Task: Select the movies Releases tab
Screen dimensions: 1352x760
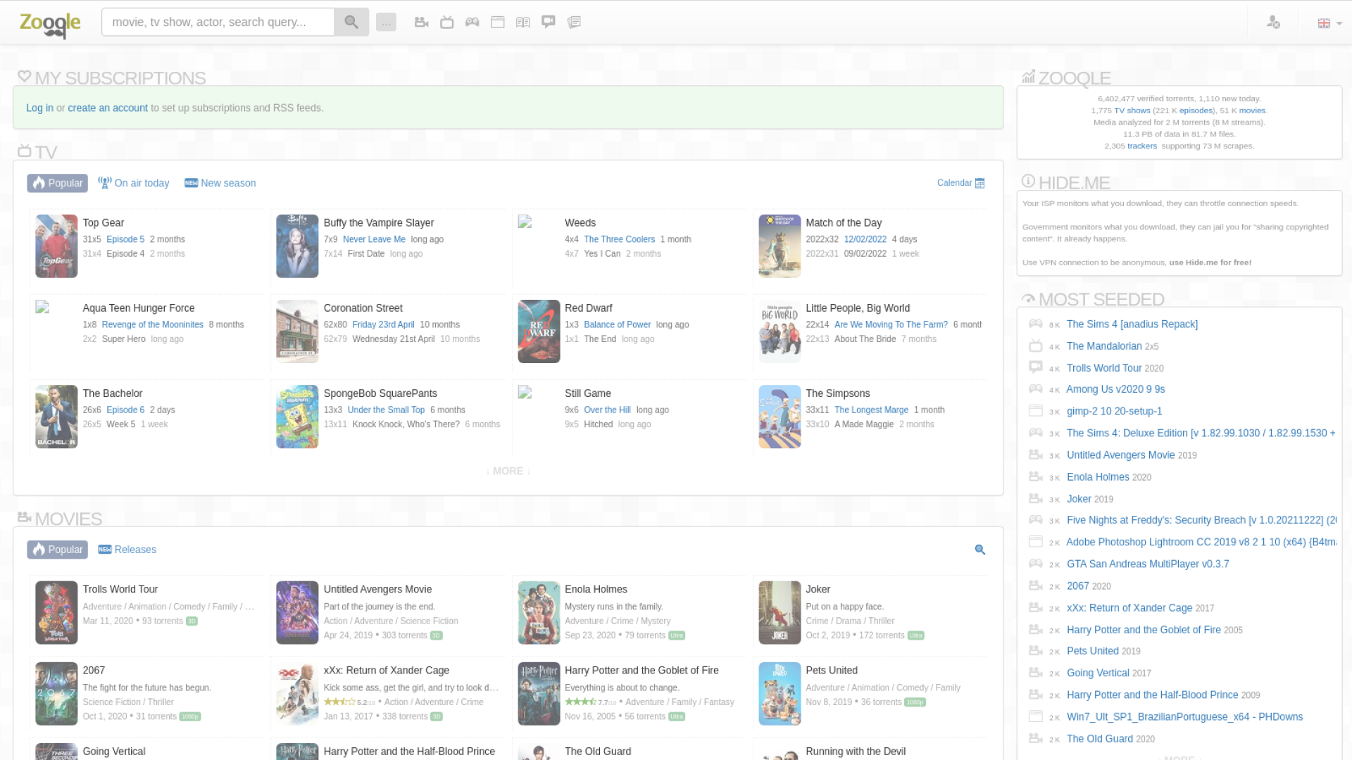Action: tap(127, 550)
